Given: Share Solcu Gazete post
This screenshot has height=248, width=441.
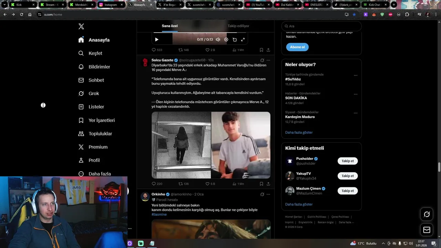Looking at the screenshot, I should coord(268,184).
